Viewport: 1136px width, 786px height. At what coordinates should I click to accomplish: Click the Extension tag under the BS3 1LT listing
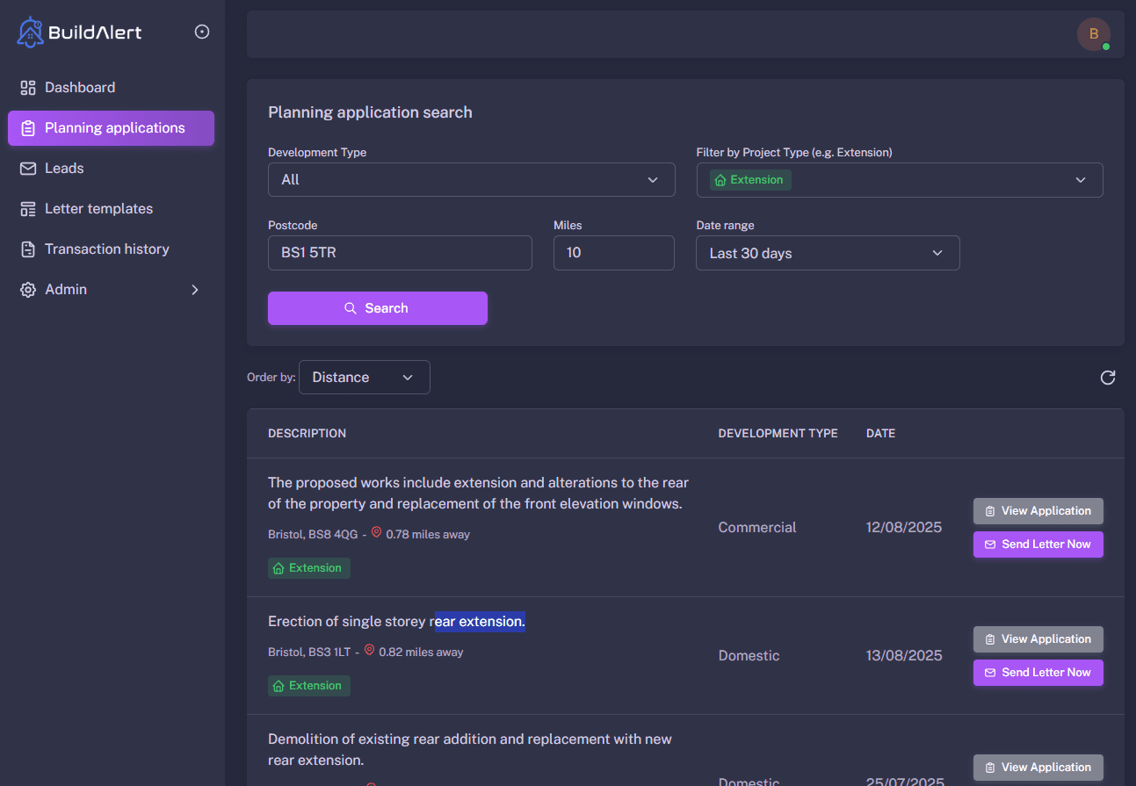(x=308, y=685)
